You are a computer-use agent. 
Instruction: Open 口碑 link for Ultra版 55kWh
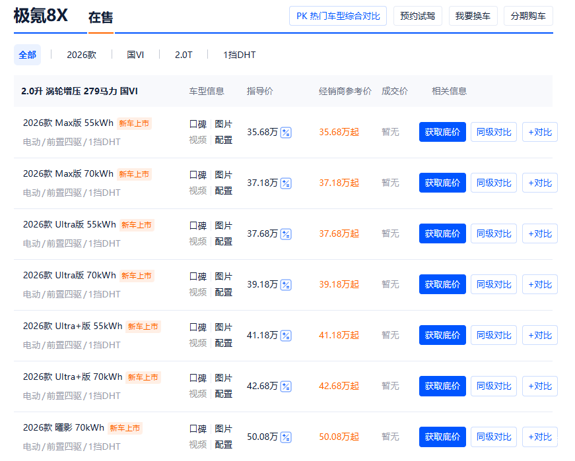(x=198, y=226)
